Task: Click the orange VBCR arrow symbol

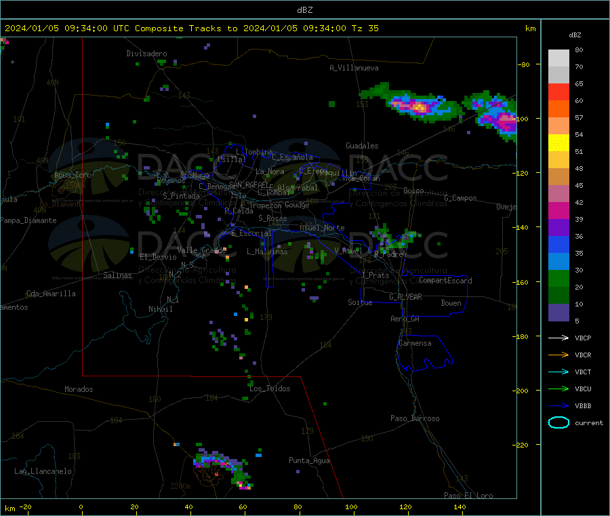Action: click(558, 355)
